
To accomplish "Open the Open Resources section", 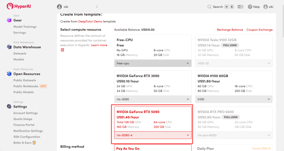I will (27, 74).
